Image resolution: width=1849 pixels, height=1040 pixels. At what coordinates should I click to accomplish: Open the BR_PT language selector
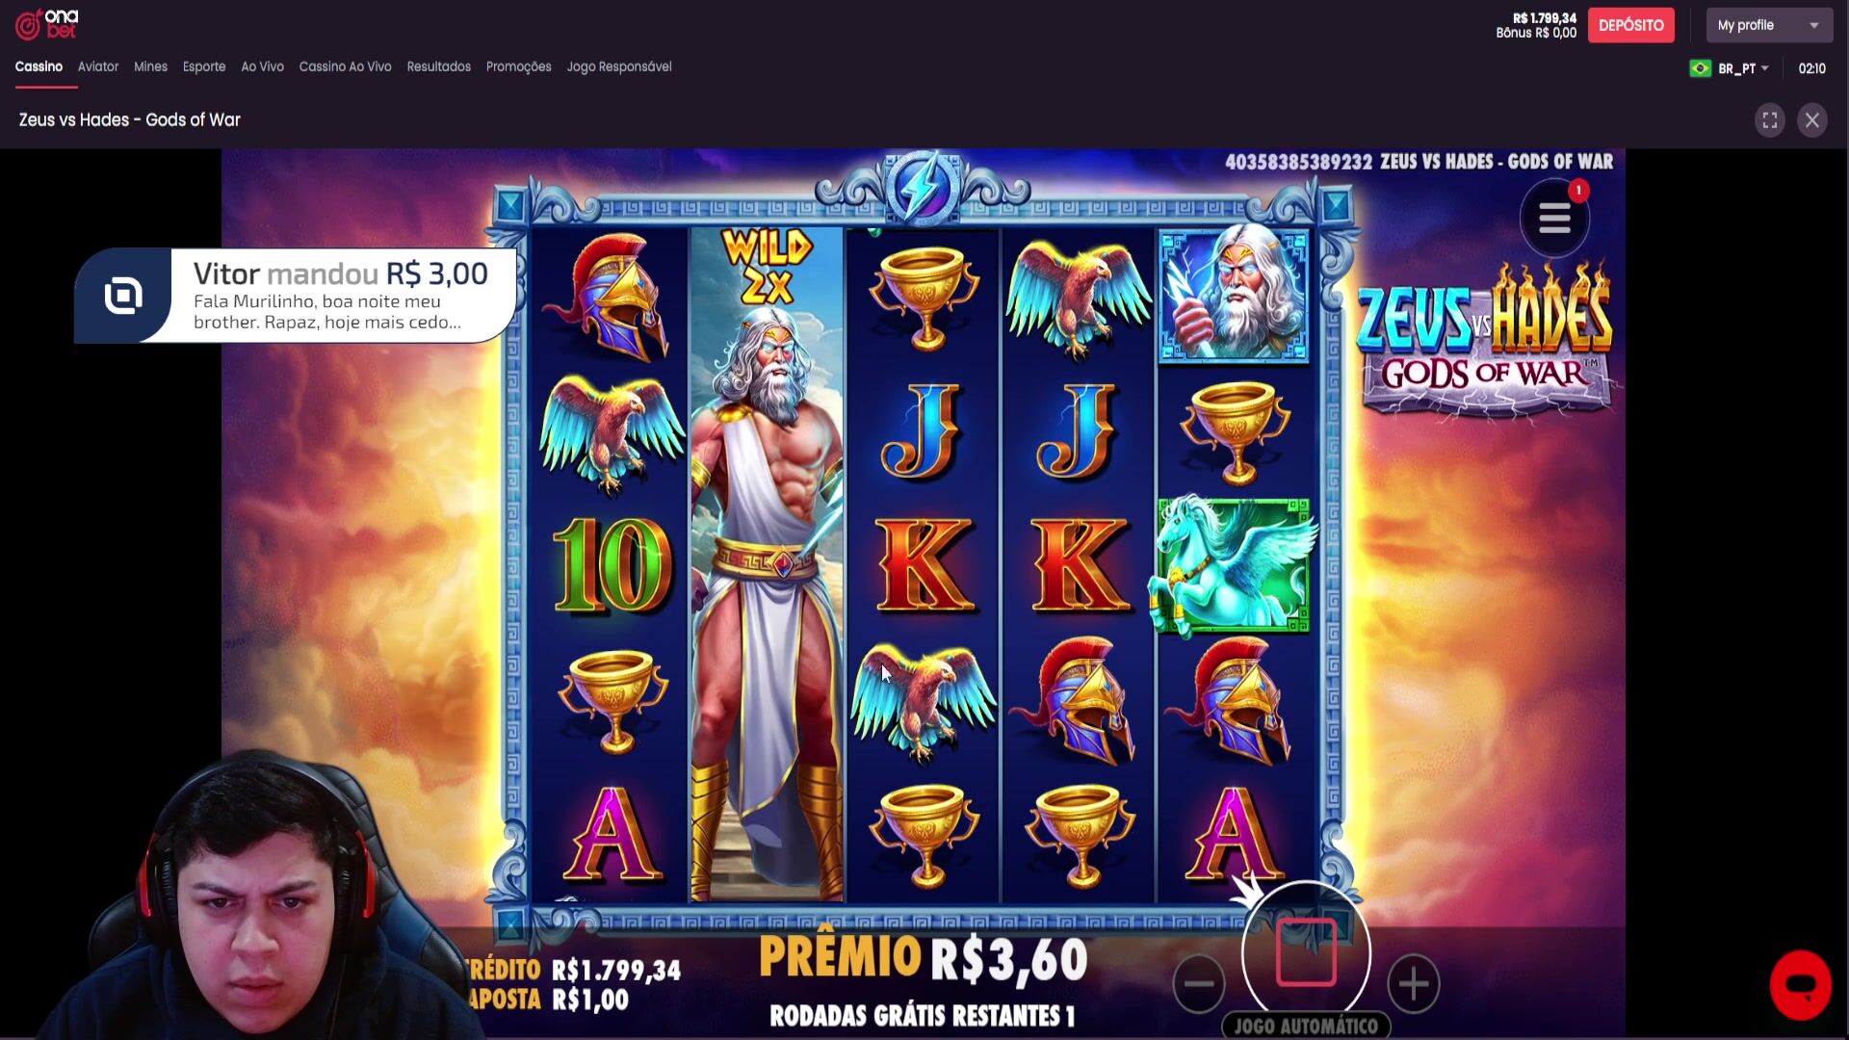[1743, 68]
